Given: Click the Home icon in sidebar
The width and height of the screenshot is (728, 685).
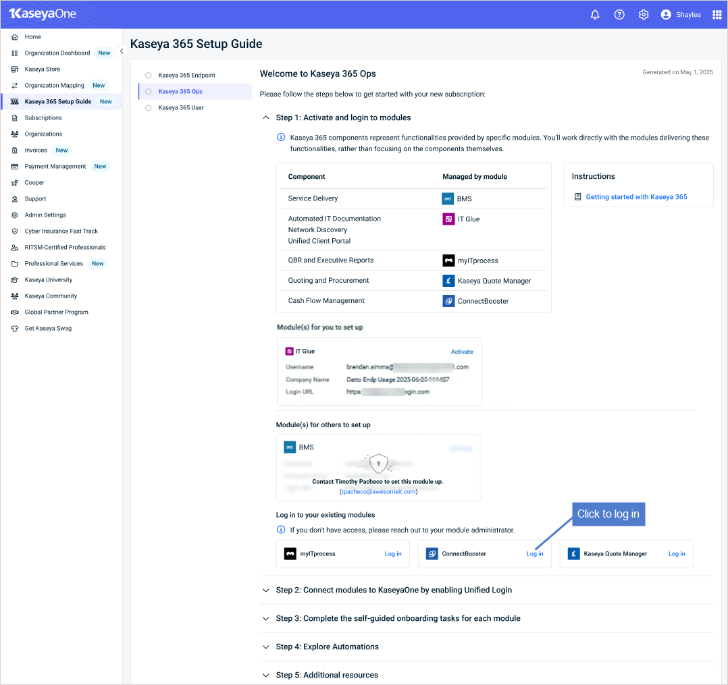Looking at the screenshot, I should (x=15, y=37).
